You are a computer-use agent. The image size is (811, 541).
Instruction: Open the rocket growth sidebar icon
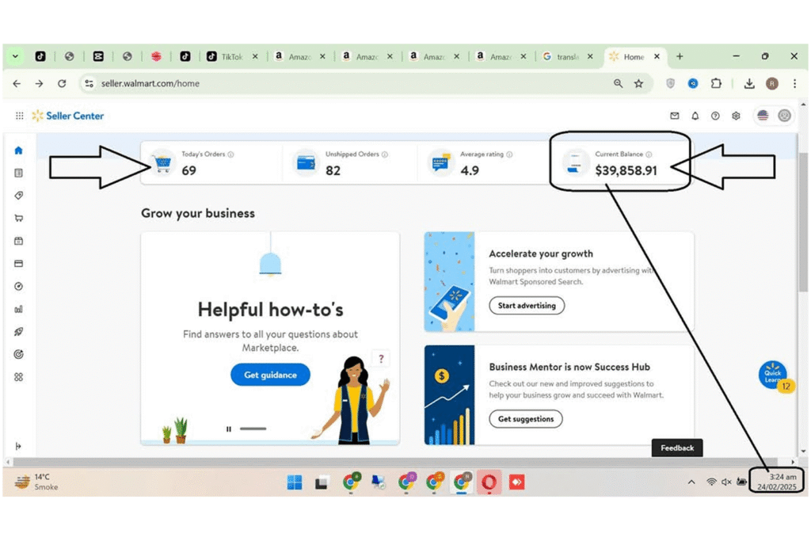click(x=19, y=332)
